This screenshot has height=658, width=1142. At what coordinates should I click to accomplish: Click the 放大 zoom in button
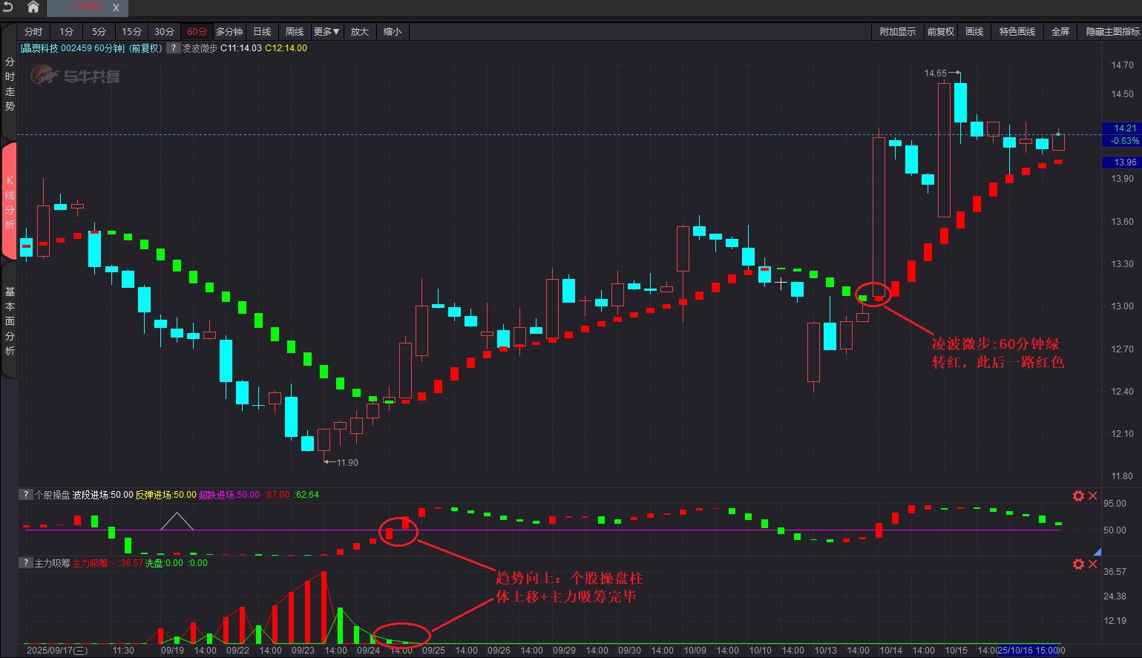(360, 32)
